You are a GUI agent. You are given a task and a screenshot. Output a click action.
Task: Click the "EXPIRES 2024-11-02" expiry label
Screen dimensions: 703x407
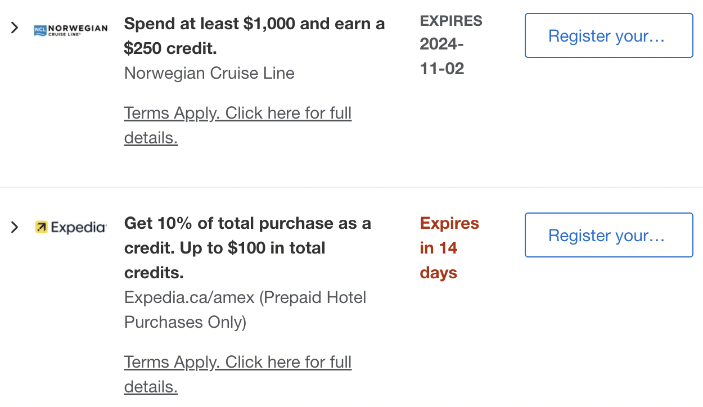click(x=450, y=45)
